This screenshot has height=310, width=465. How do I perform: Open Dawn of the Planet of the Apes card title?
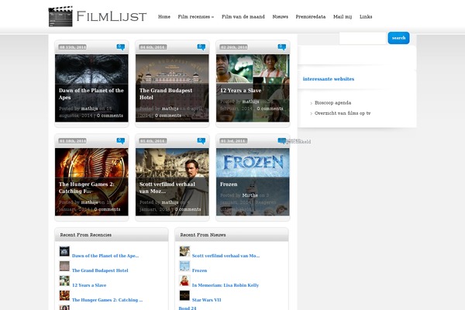[91, 94]
